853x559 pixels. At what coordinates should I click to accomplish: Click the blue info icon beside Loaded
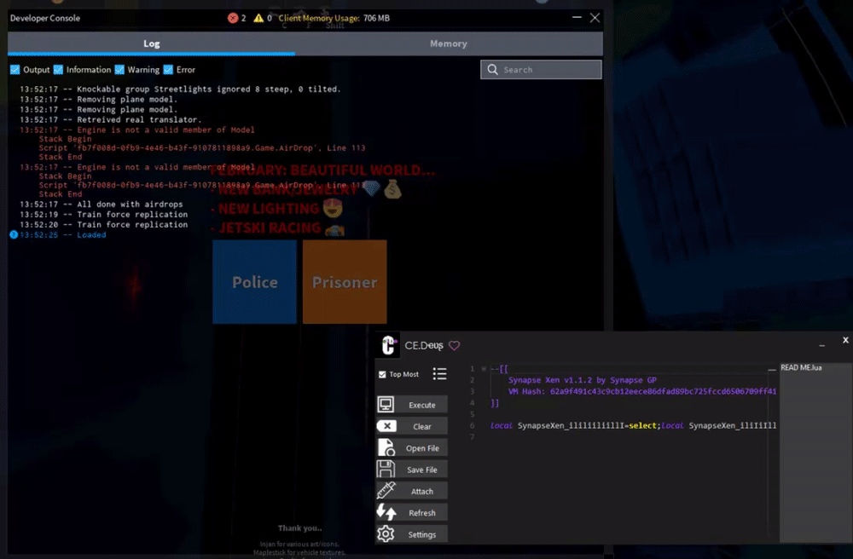pos(14,234)
